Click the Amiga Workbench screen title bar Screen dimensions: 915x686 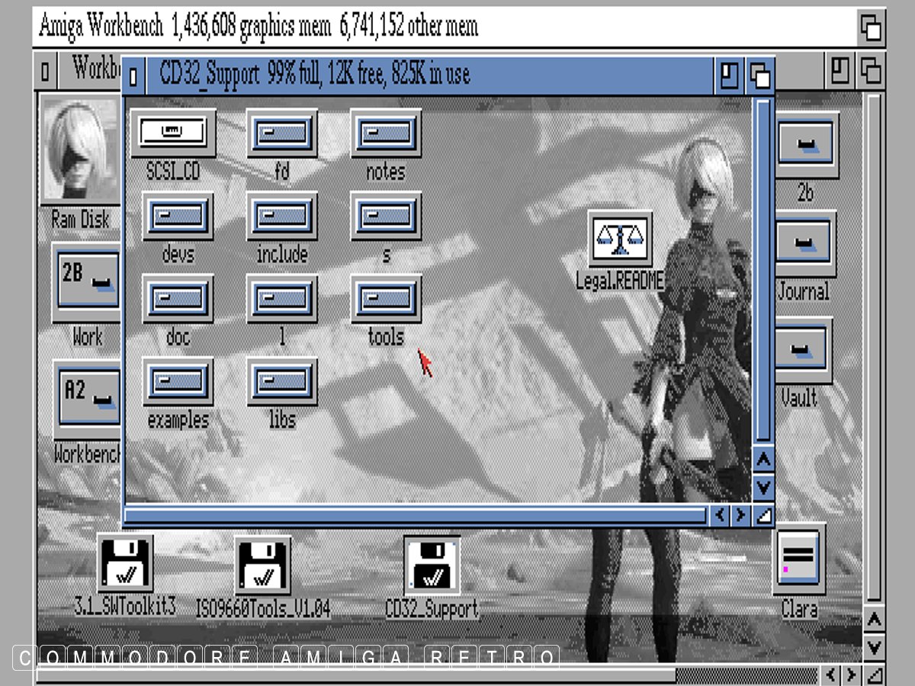tap(442, 27)
